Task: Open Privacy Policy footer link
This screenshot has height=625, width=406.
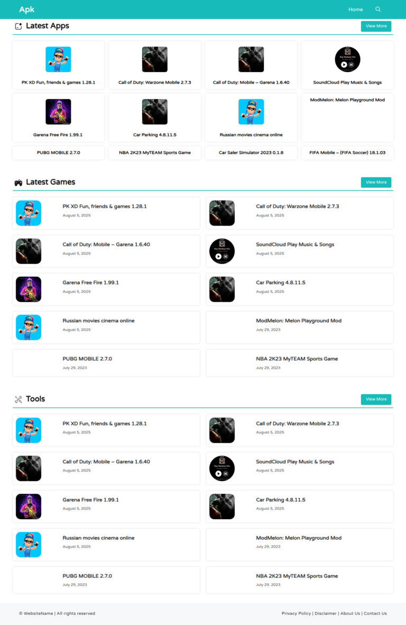Action: pyautogui.click(x=296, y=613)
